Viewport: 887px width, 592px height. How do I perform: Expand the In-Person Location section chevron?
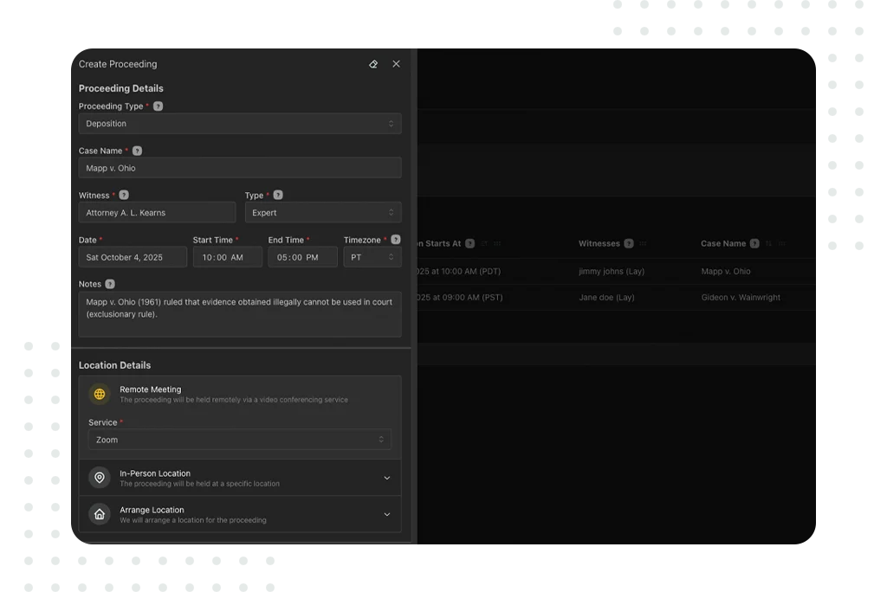click(387, 479)
